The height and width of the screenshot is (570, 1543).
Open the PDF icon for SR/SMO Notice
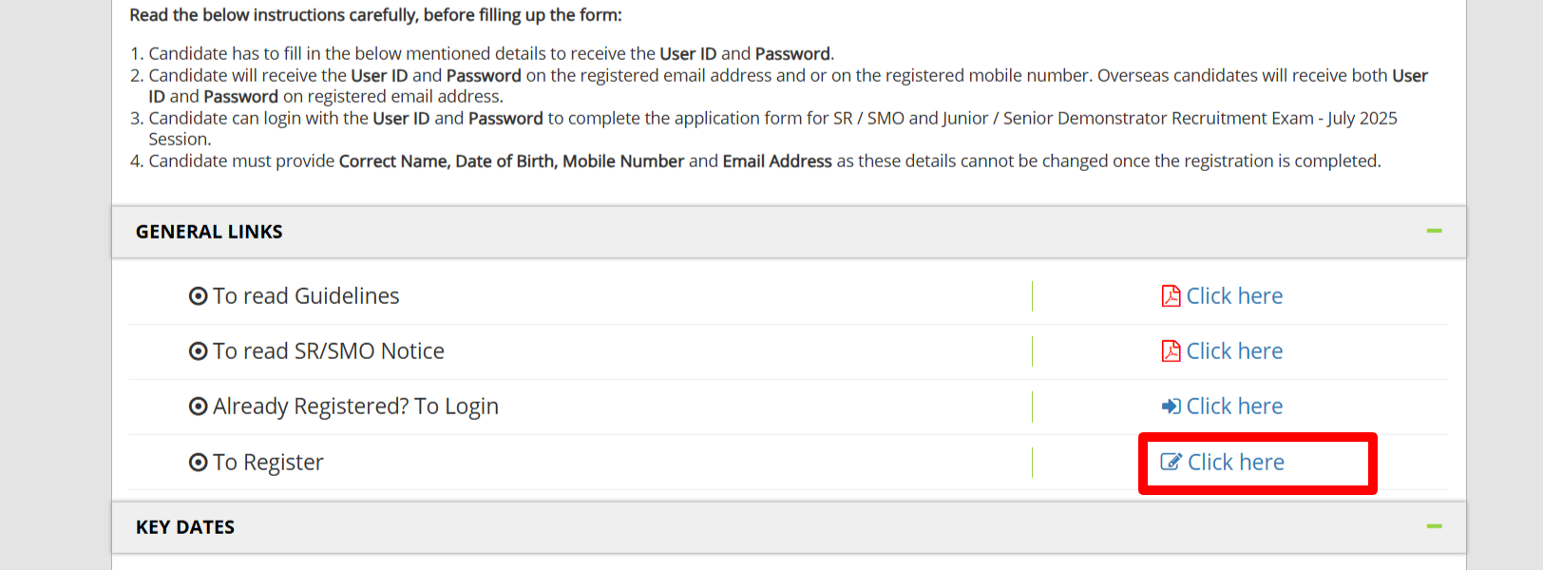click(x=1171, y=351)
